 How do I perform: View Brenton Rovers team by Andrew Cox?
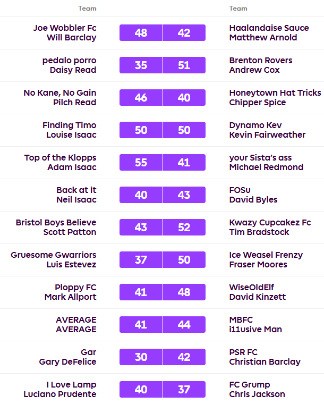click(261, 61)
